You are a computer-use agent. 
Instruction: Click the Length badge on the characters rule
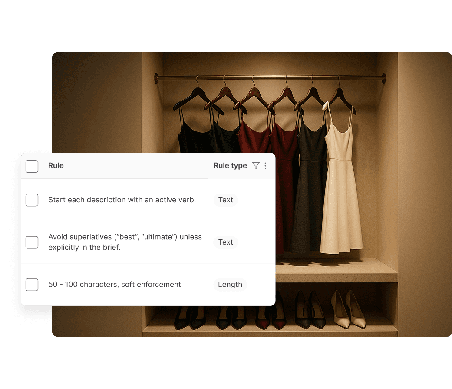230,284
